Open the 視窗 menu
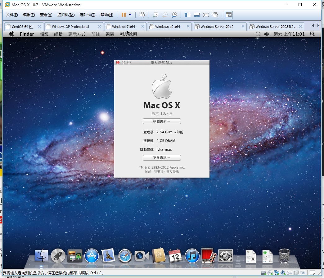The width and height of the screenshot is (324, 278). (110, 34)
